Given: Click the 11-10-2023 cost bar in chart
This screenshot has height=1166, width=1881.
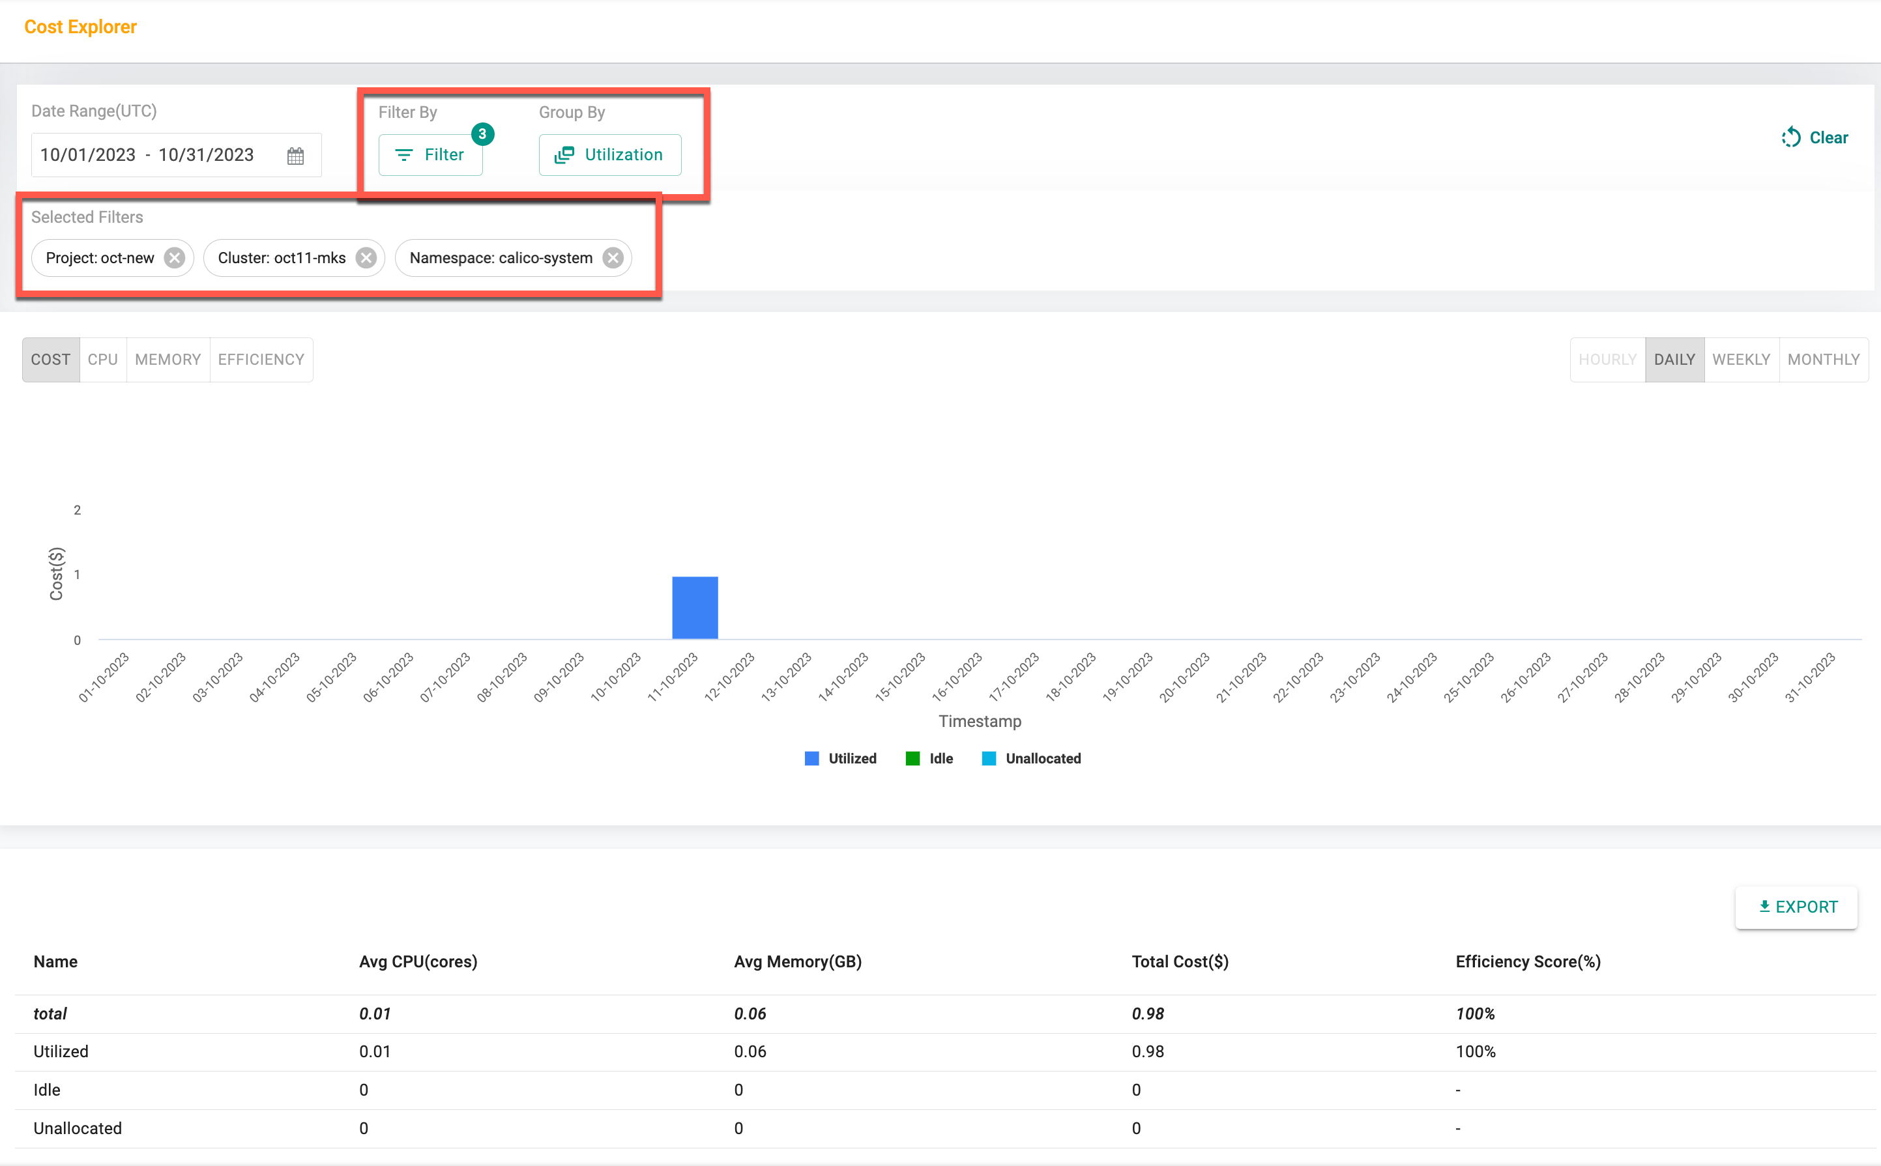Looking at the screenshot, I should [695, 607].
